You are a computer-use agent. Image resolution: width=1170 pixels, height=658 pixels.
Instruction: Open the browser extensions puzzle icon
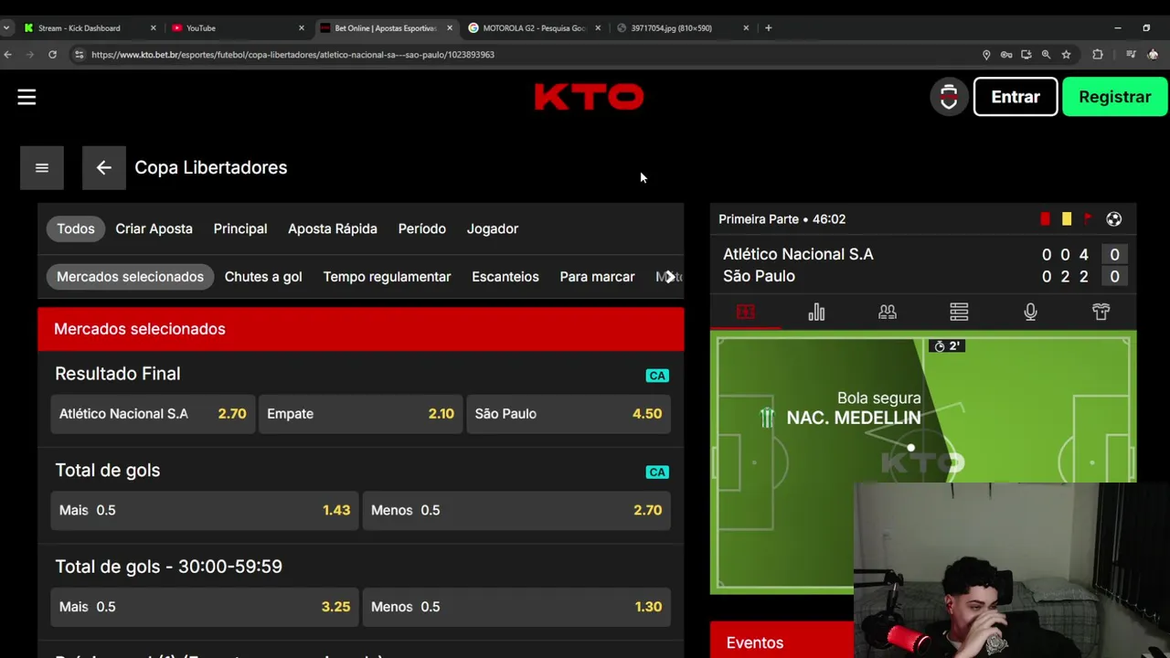1098,55
